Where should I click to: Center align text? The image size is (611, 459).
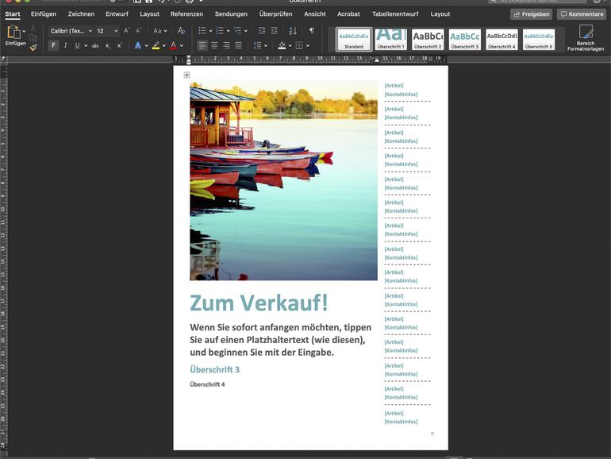(214, 45)
